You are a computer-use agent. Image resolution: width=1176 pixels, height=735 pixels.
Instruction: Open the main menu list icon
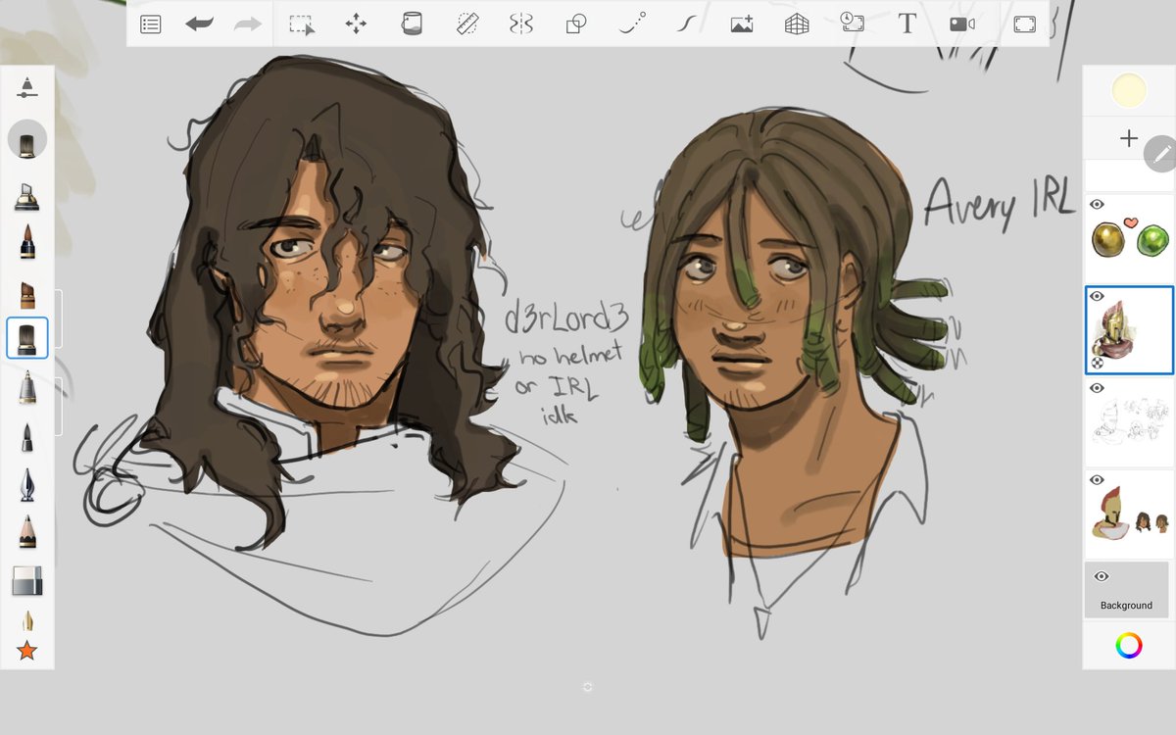tap(150, 24)
